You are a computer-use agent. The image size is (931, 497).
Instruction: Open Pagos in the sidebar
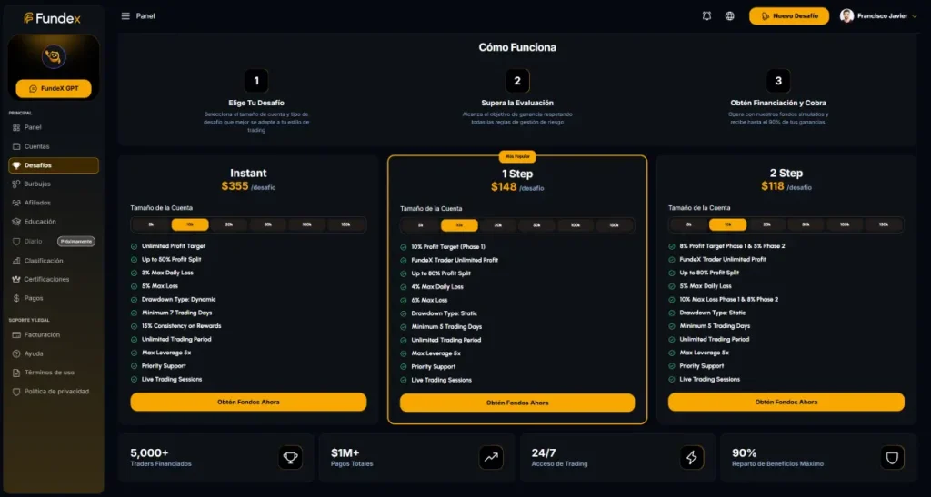(x=54, y=298)
